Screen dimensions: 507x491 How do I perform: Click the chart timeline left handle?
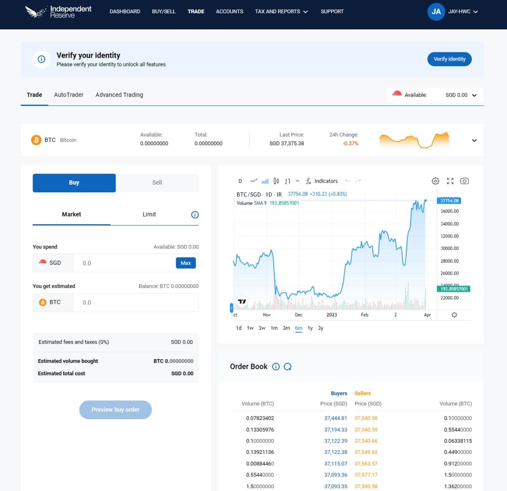[231, 307]
